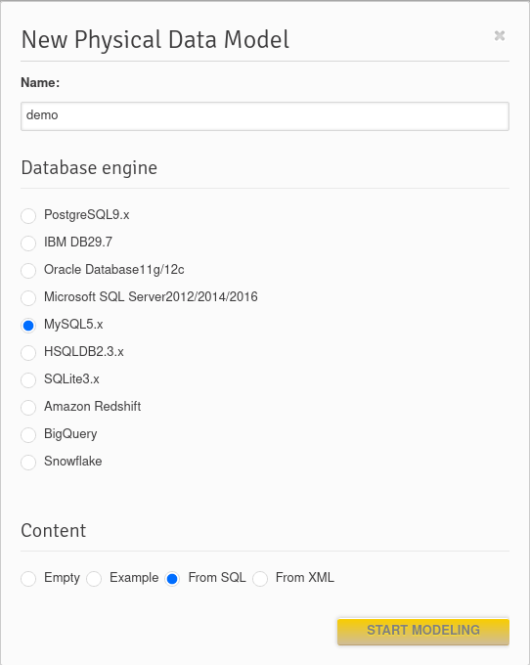Click the New Physical Data Model title
Screen dimensions: 530x665
tap(155, 39)
